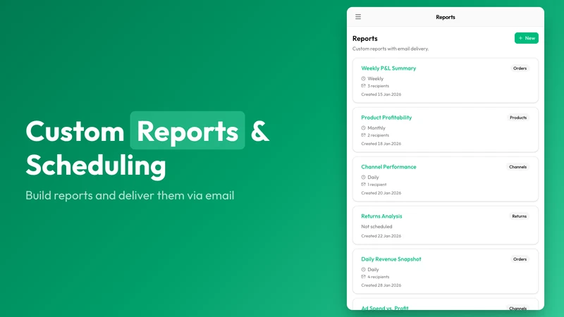The height and width of the screenshot is (317, 564).
Task: Click the '3 recipients' text
Action: [x=378, y=86]
